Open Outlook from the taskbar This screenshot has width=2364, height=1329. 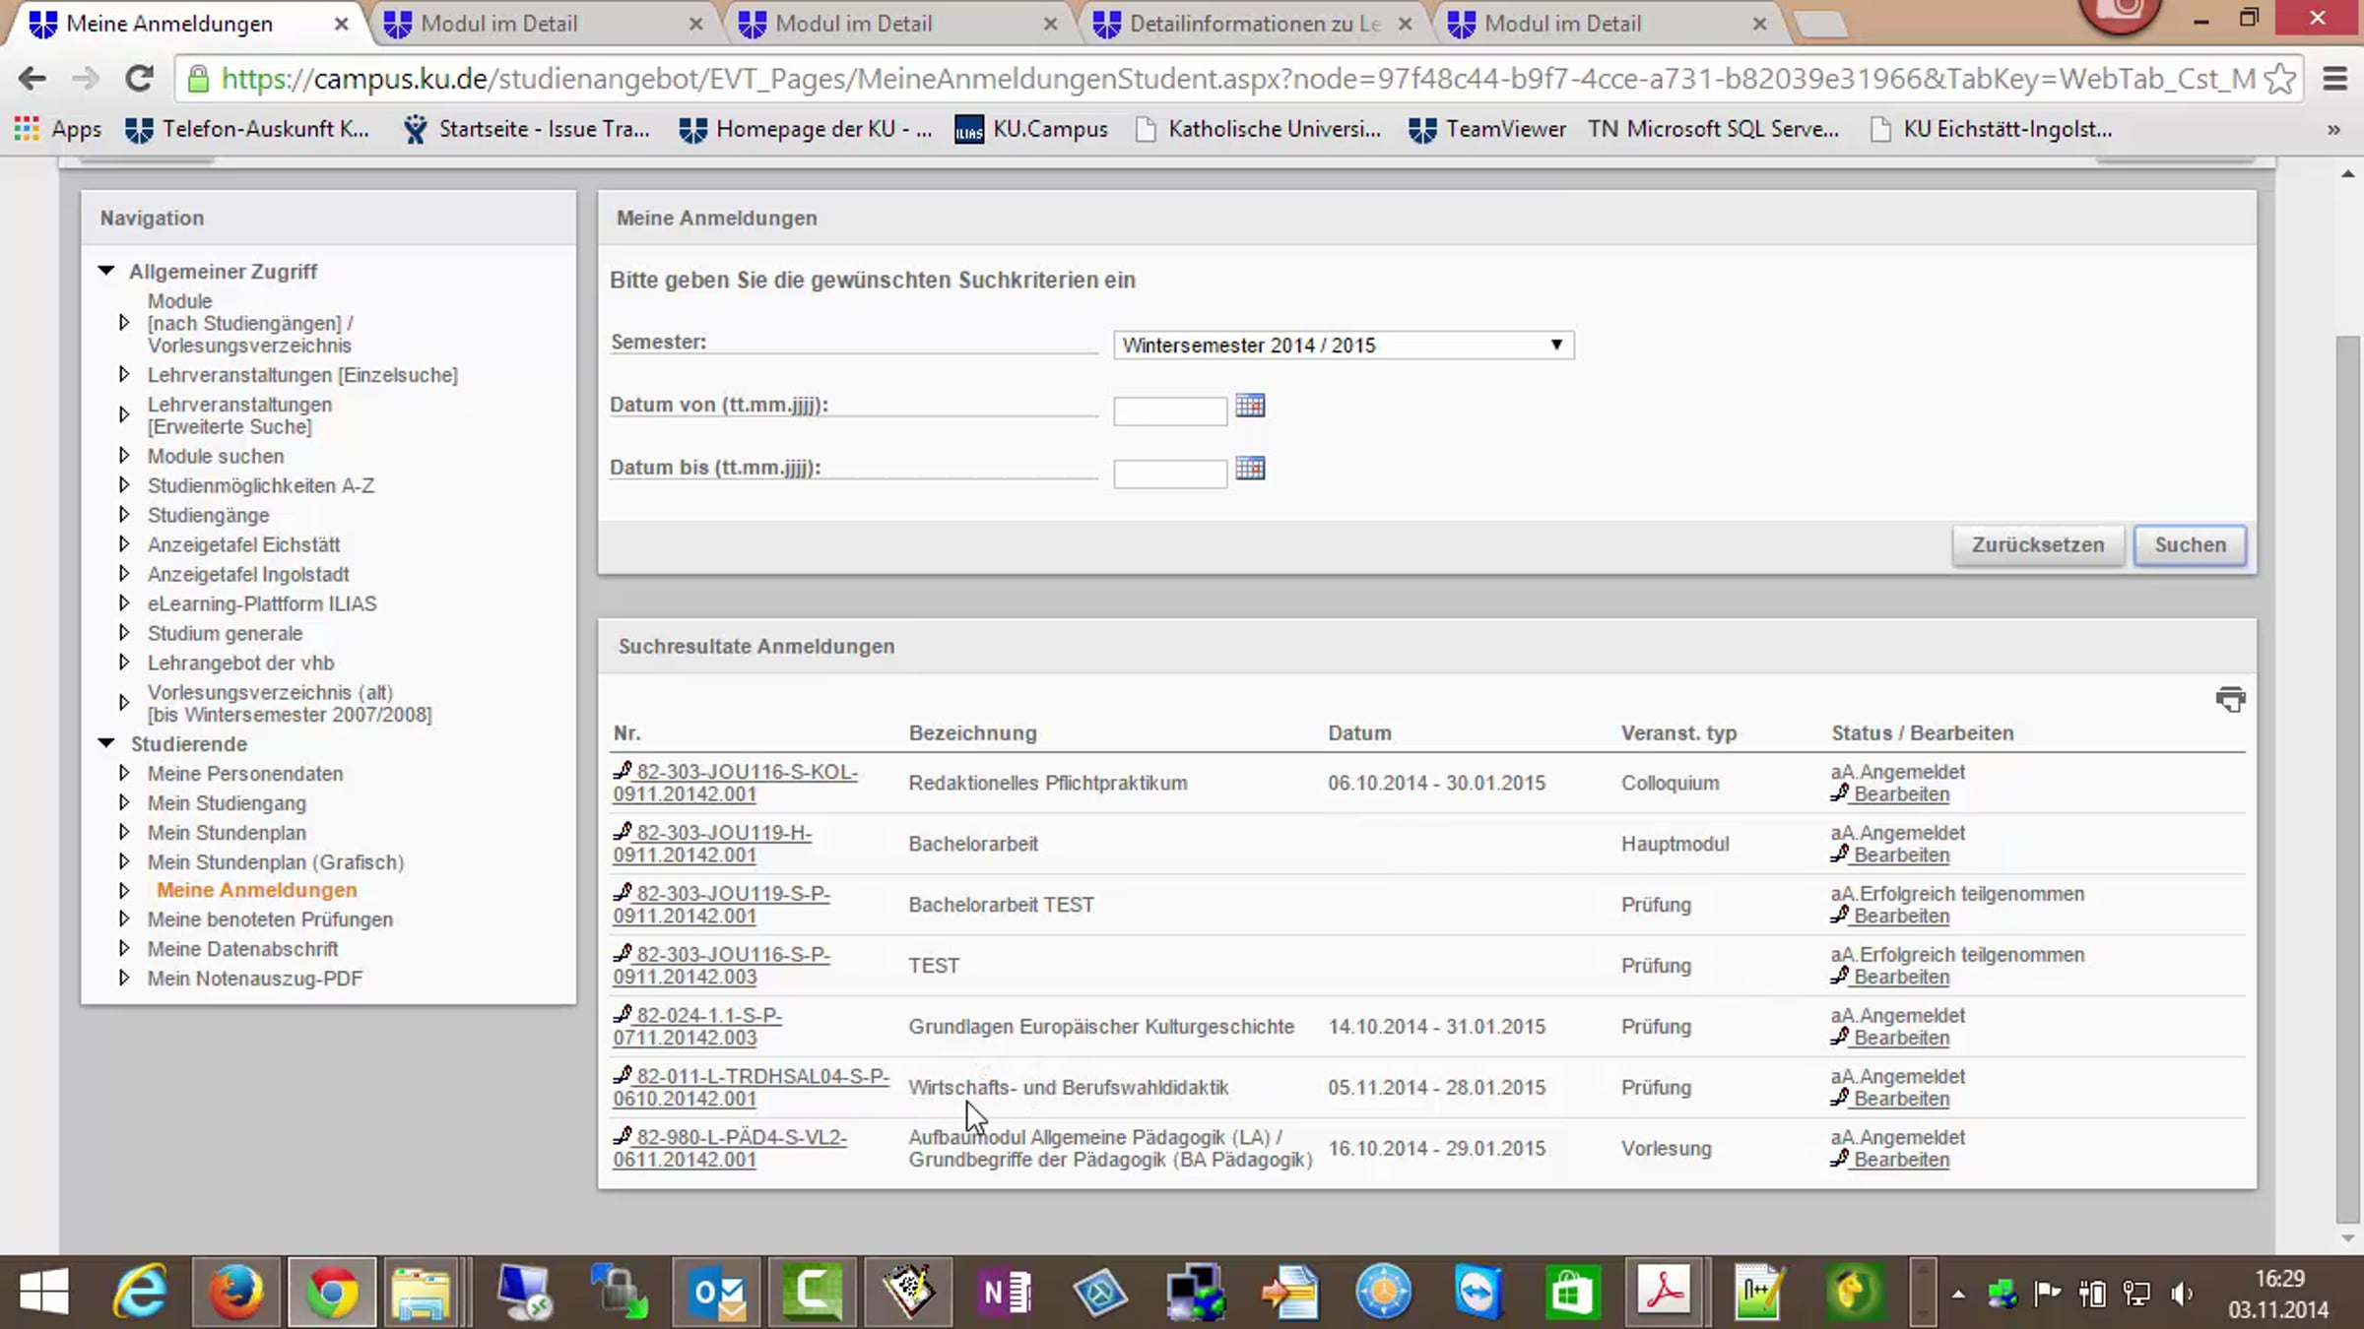pos(717,1292)
